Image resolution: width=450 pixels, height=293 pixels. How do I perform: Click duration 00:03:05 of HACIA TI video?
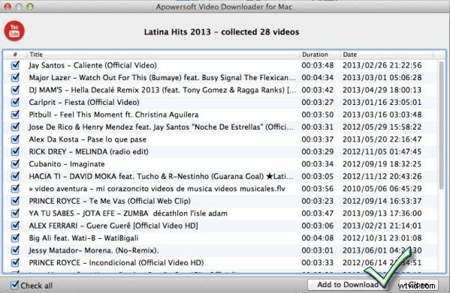point(318,176)
